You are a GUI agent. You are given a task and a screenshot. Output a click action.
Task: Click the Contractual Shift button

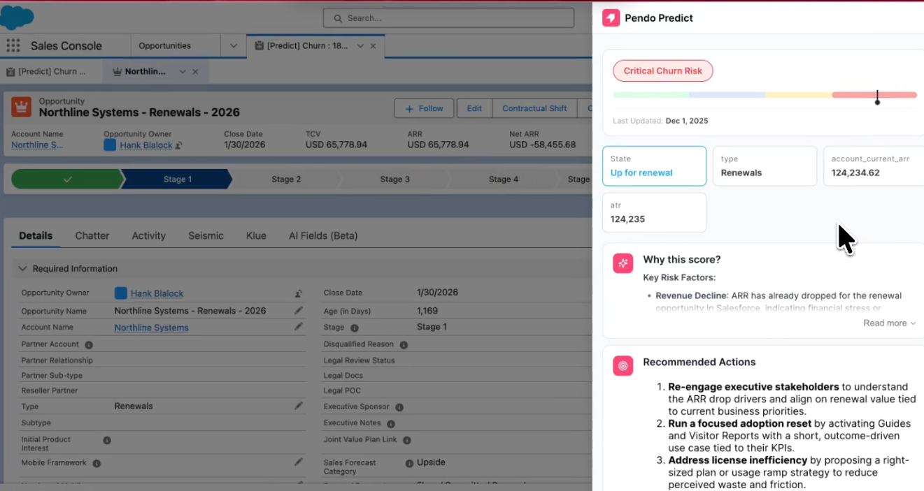[x=534, y=108]
